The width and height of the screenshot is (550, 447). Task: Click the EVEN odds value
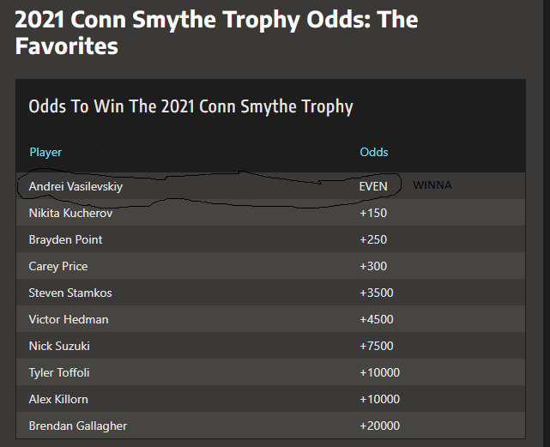click(373, 186)
